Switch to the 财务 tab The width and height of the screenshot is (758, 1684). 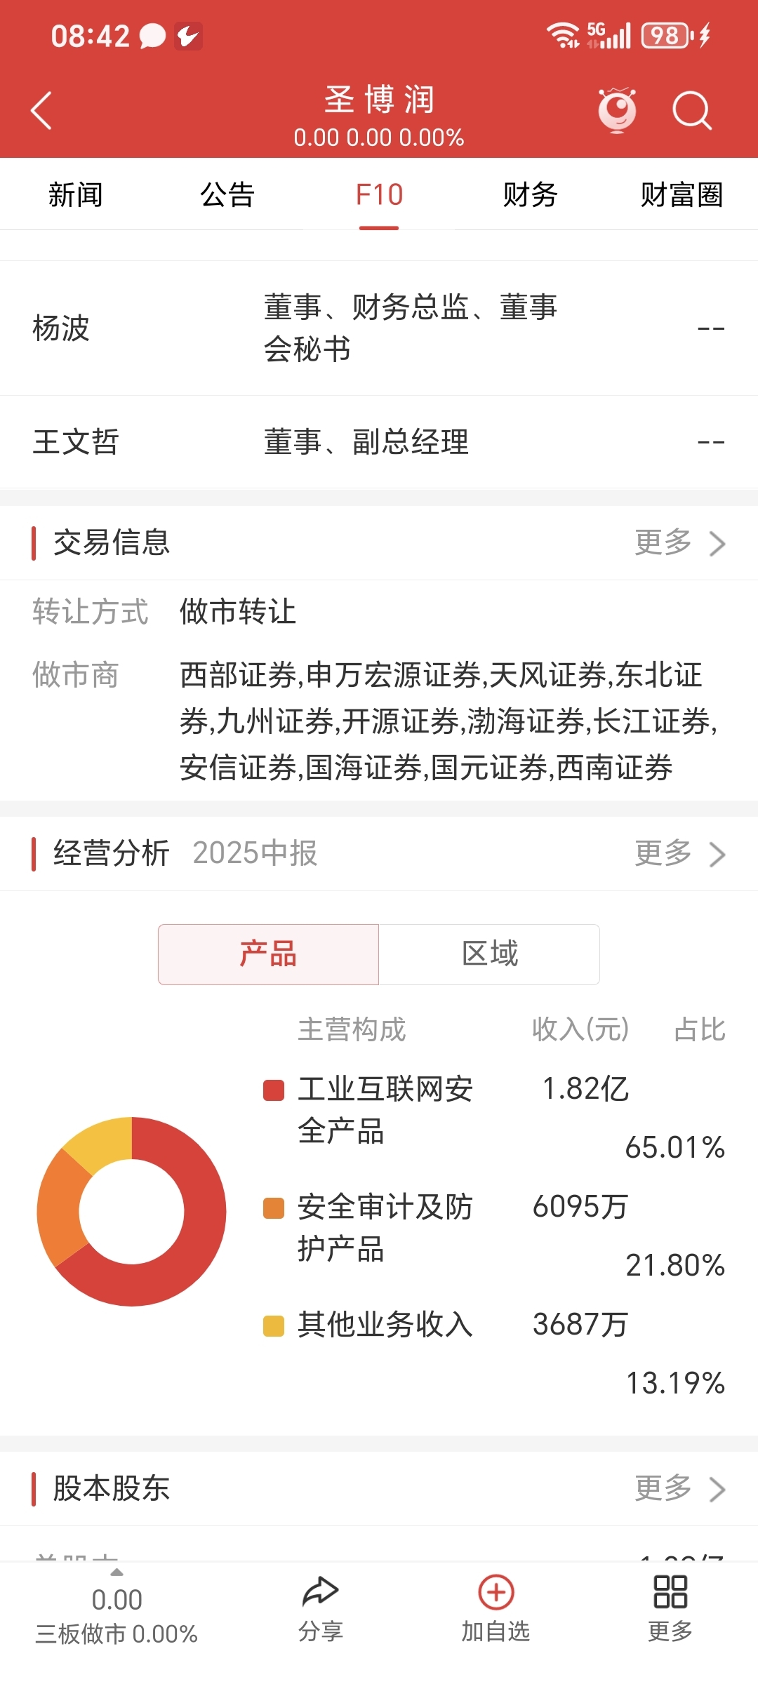click(530, 194)
